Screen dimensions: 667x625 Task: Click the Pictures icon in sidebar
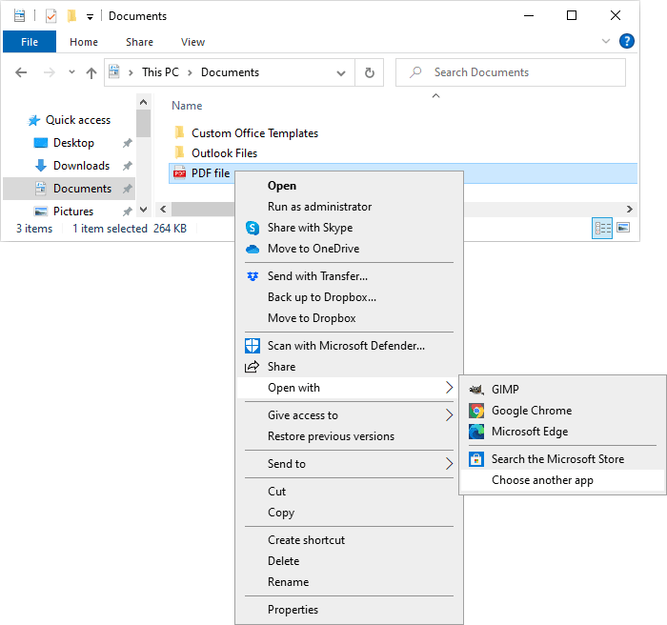pos(41,212)
